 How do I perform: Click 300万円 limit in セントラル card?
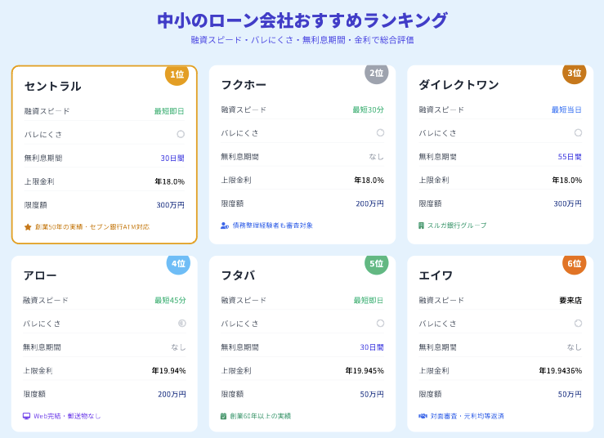(x=170, y=205)
